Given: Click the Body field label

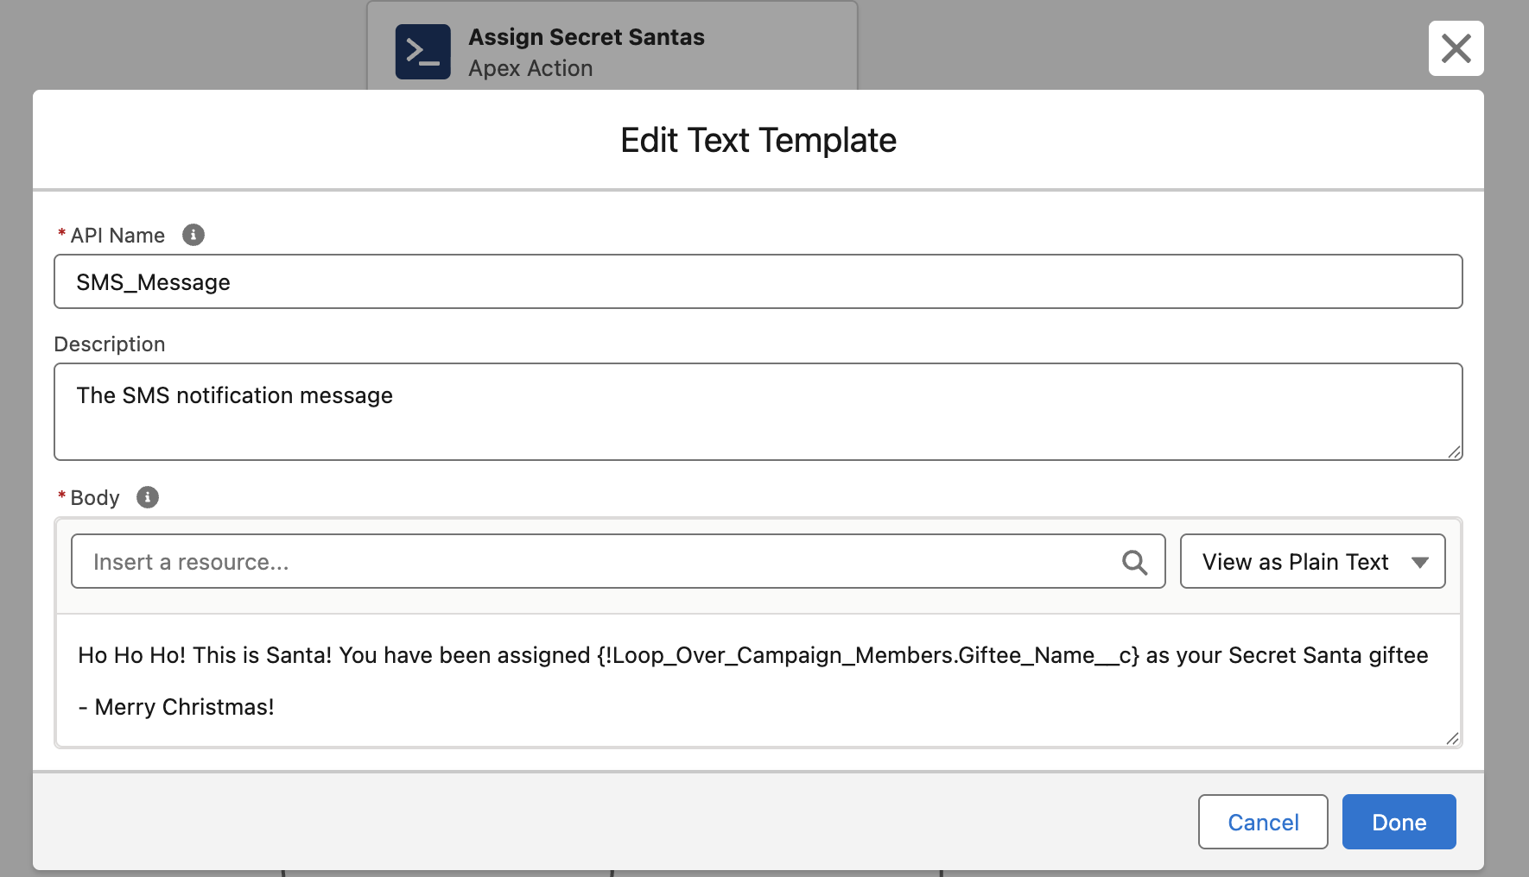Looking at the screenshot, I should point(95,498).
